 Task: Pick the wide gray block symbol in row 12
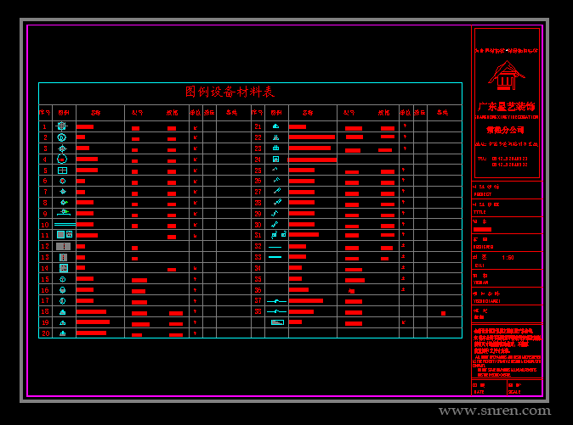(63, 246)
